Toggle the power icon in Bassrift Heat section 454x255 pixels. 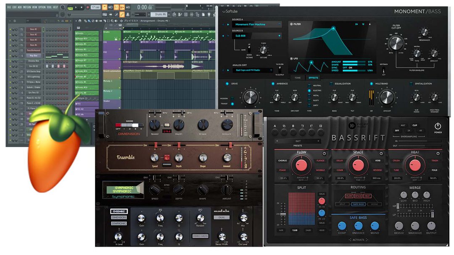tap(438, 153)
